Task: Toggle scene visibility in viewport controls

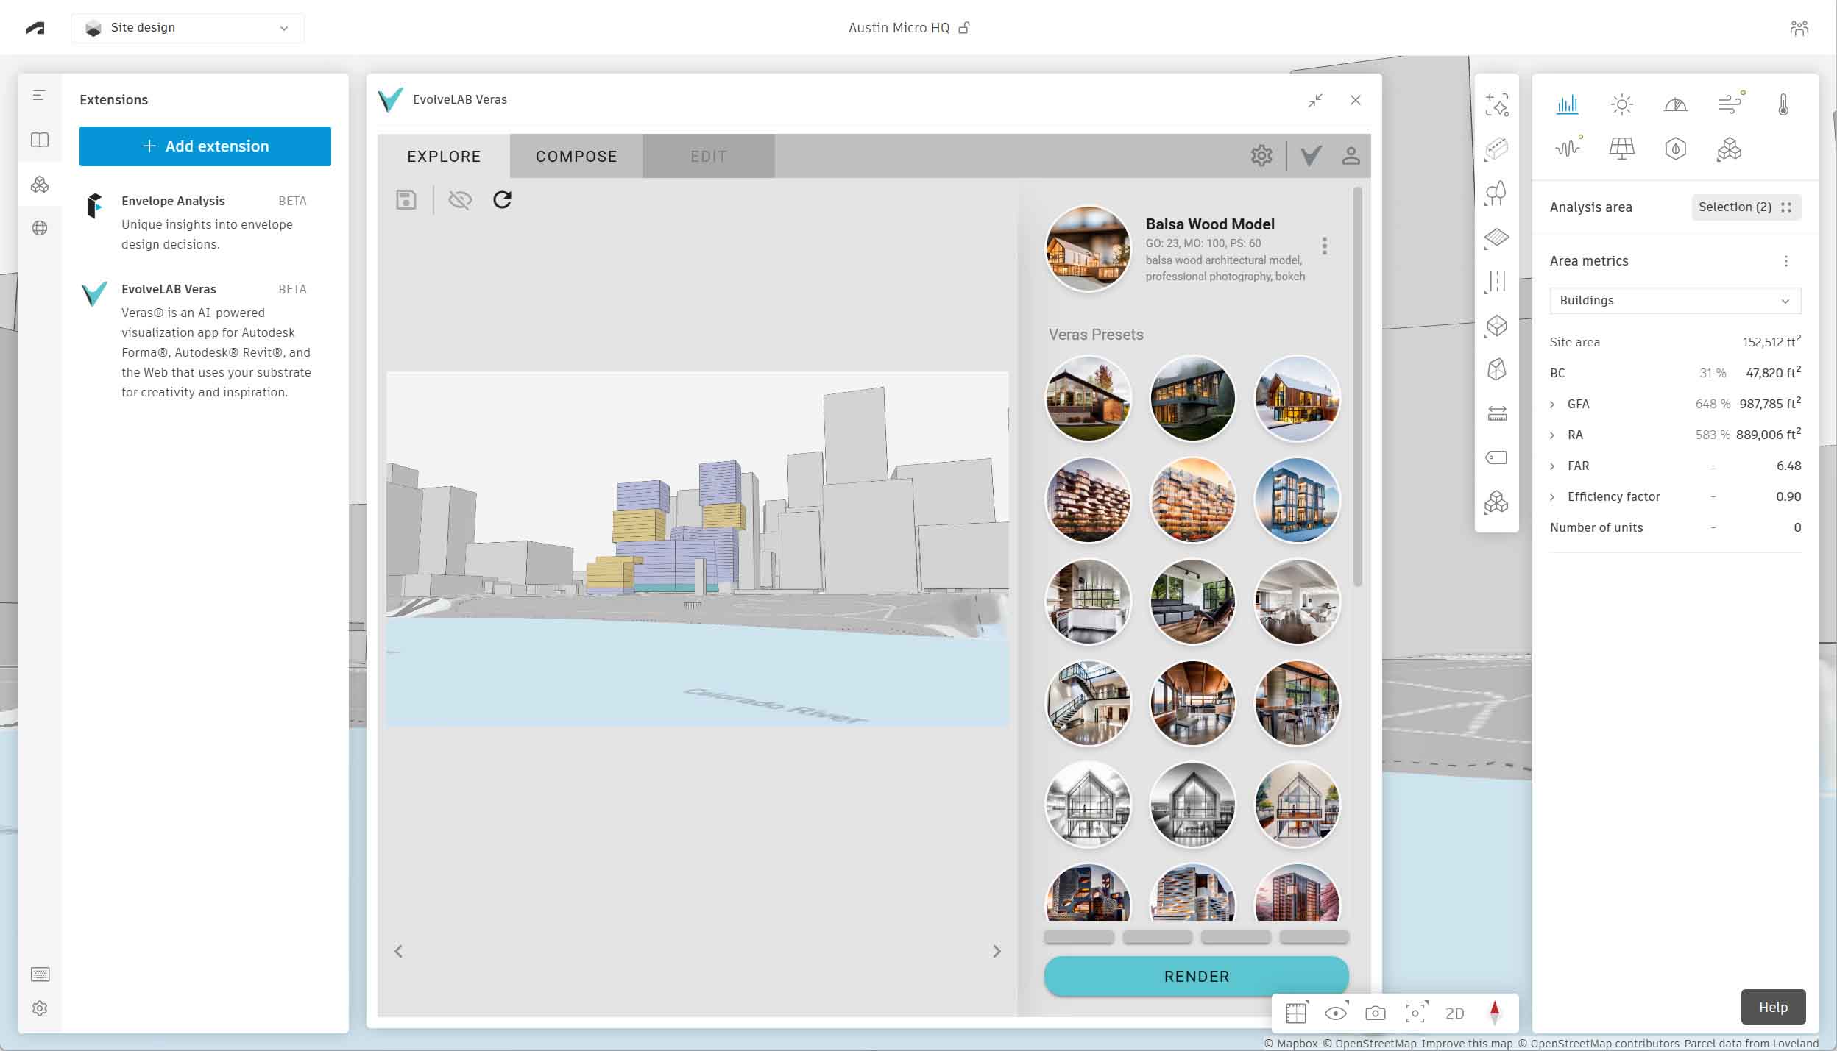Action: 1336,1013
